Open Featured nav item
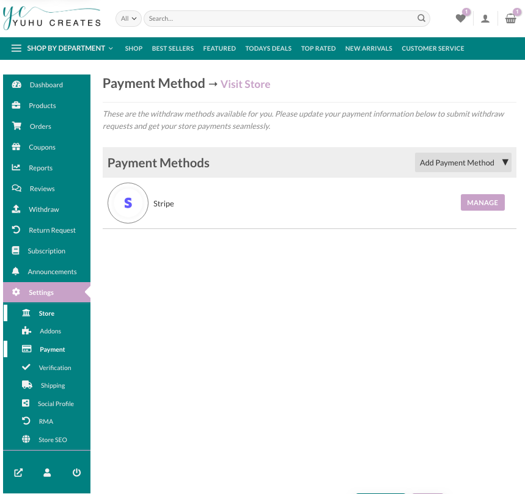Screen dimensions: 525x494 [219, 48]
